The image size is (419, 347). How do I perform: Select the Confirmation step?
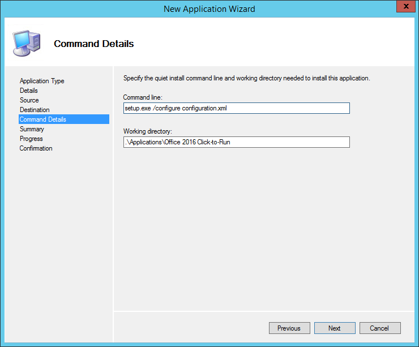(x=36, y=148)
